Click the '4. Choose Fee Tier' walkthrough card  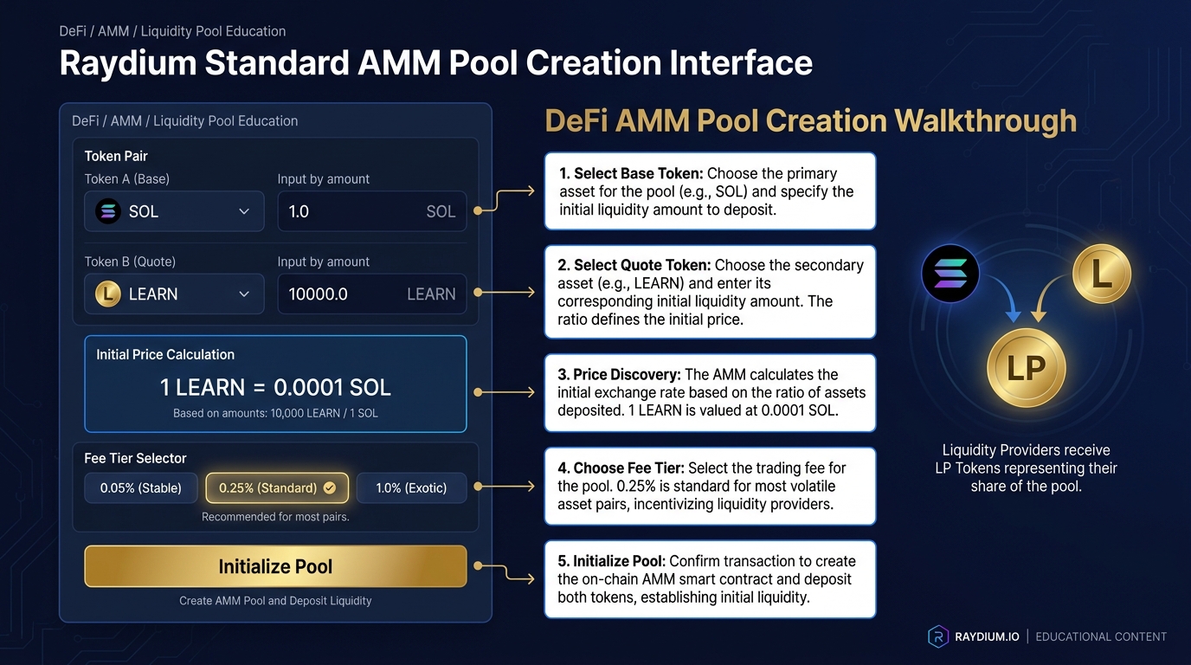pos(710,486)
